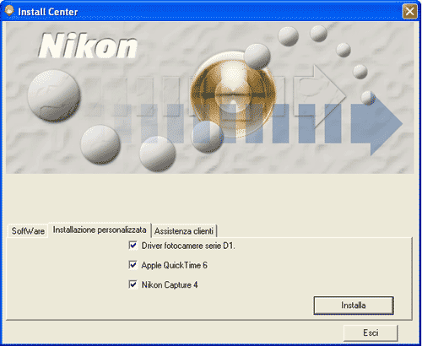Click the Installa button
Screen dimensions: 422x346
(354, 305)
